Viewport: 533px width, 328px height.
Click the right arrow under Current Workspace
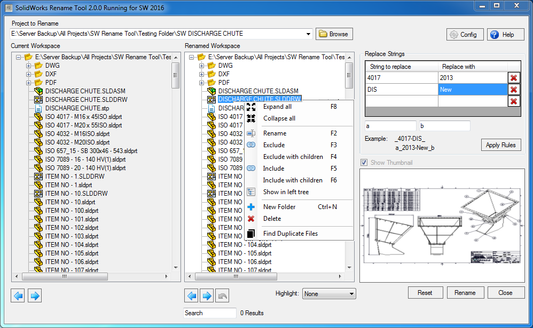click(x=35, y=296)
